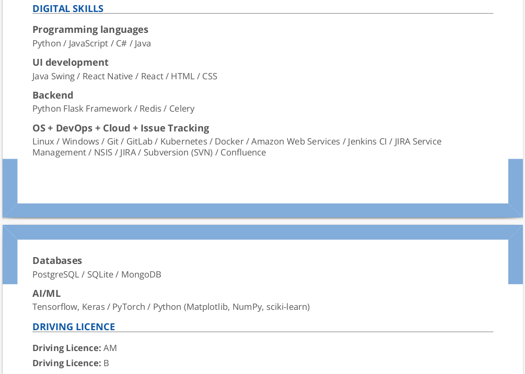Select 'OS + DevOps + Cloud + Issue Tracking' heading

coord(121,128)
